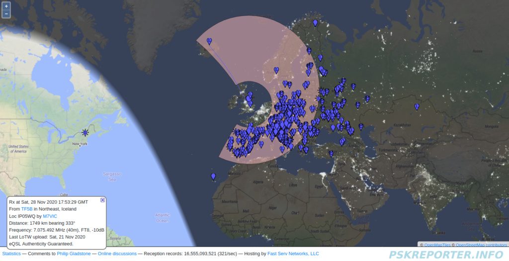Click the PSKREPORTER.INFO logo
Image resolution: width=509 pixels, height=261 pixels.
click(x=447, y=255)
